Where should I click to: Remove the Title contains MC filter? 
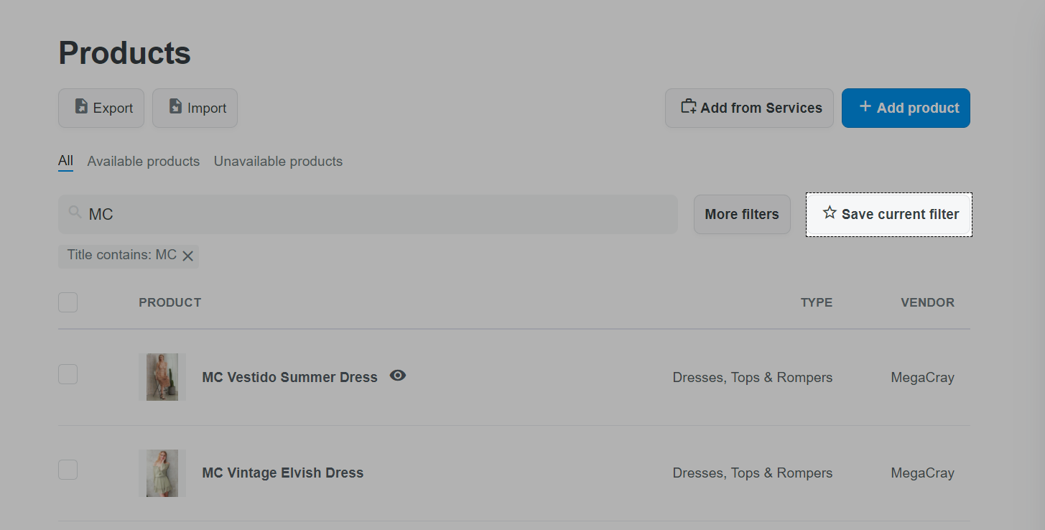click(188, 256)
